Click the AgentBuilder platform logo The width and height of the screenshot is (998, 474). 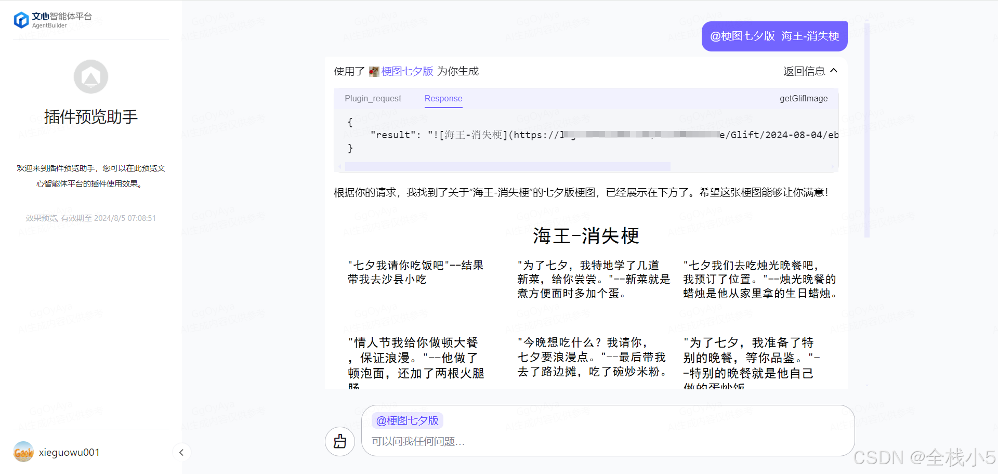pyautogui.click(x=52, y=20)
